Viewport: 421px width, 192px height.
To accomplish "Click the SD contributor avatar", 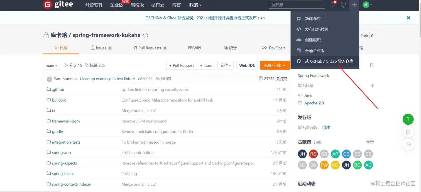I will pos(302,165).
